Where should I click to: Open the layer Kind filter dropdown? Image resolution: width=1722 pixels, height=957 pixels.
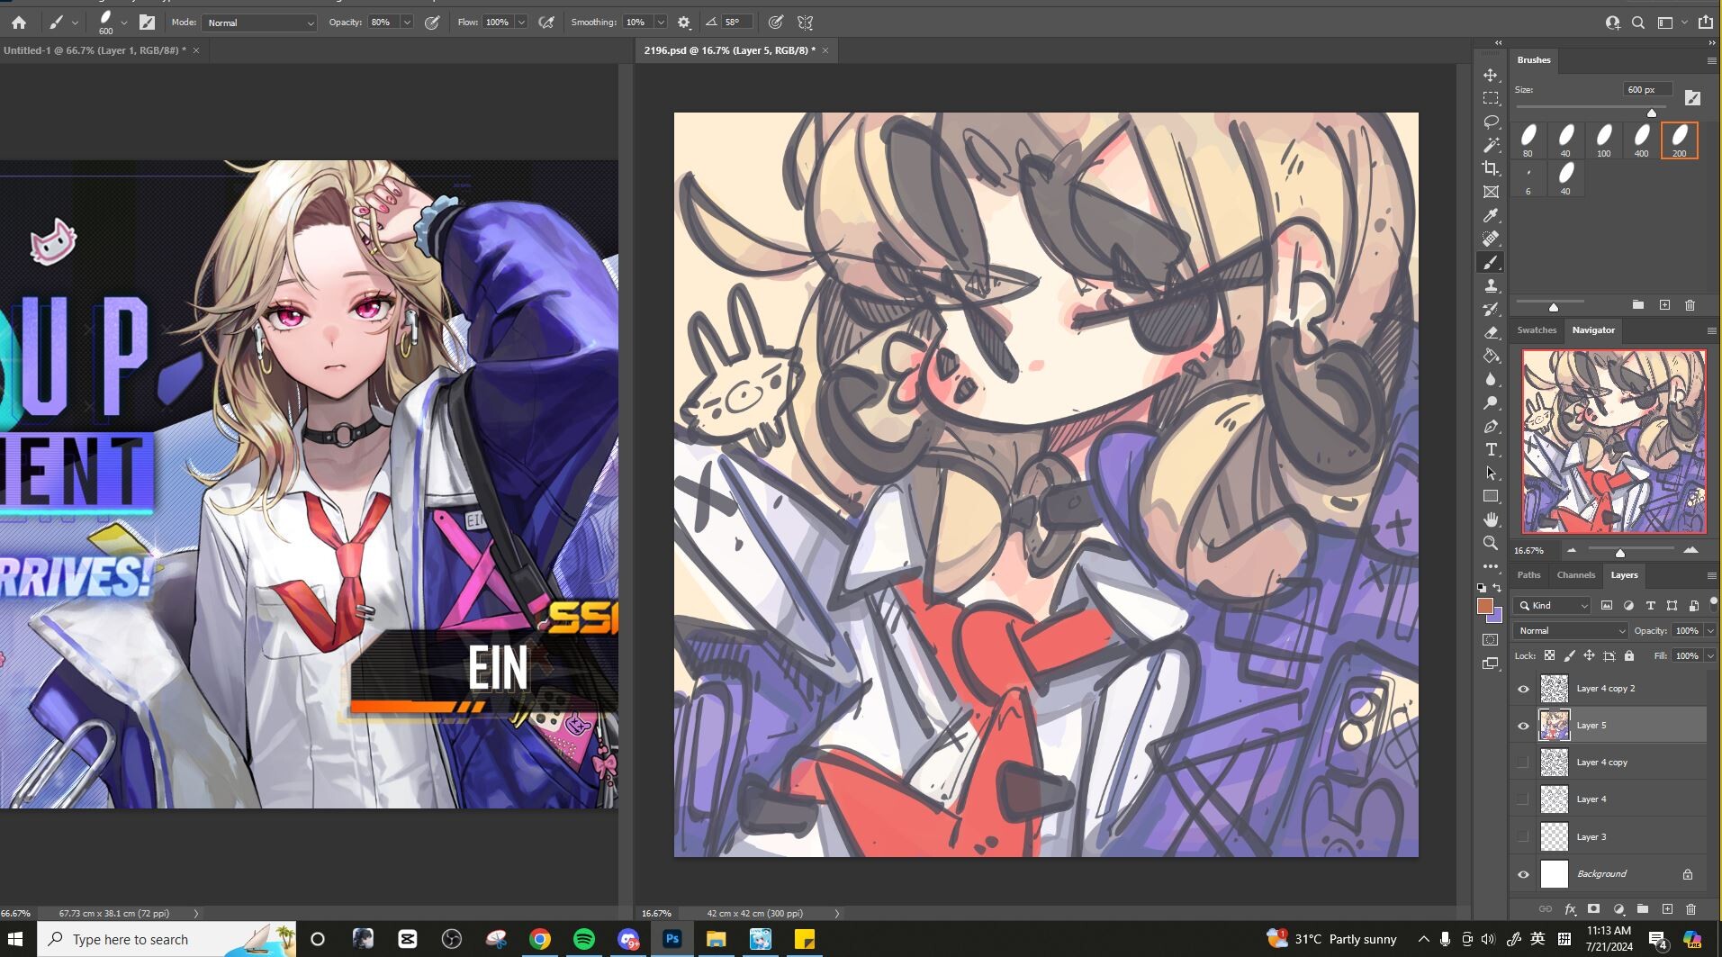(1553, 606)
